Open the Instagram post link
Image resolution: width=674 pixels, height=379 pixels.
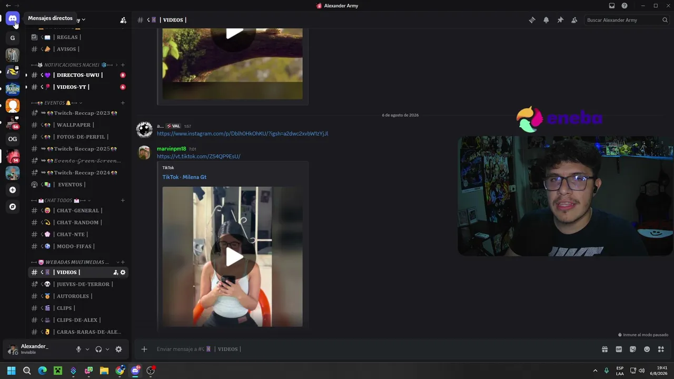click(242, 134)
